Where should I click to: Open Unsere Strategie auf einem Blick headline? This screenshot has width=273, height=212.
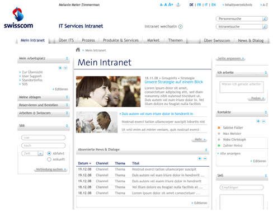coord(174,82)
